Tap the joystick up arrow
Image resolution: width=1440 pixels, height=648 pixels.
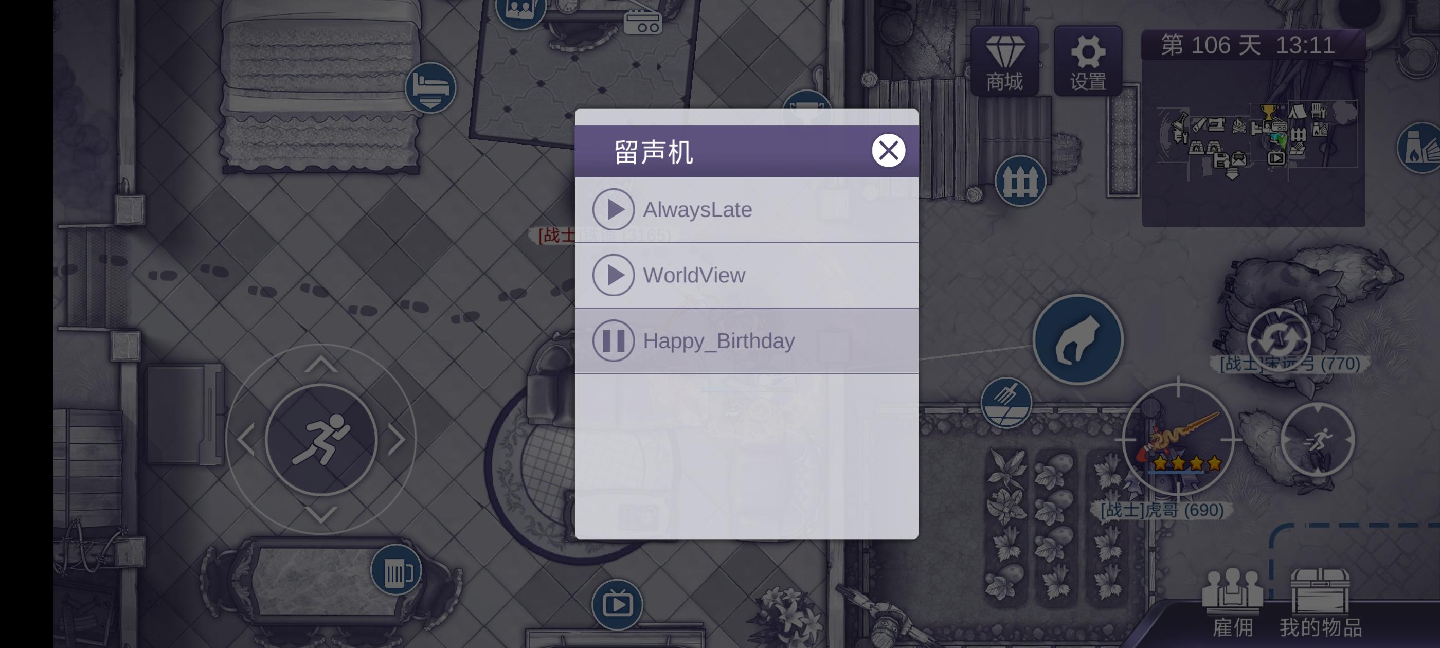coord(321,364)
